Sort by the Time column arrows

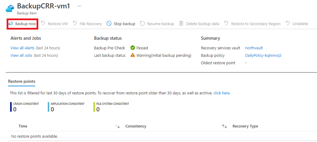tap(117, 126)
